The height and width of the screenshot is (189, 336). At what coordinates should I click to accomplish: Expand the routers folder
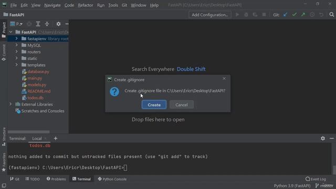click(16, 51)
